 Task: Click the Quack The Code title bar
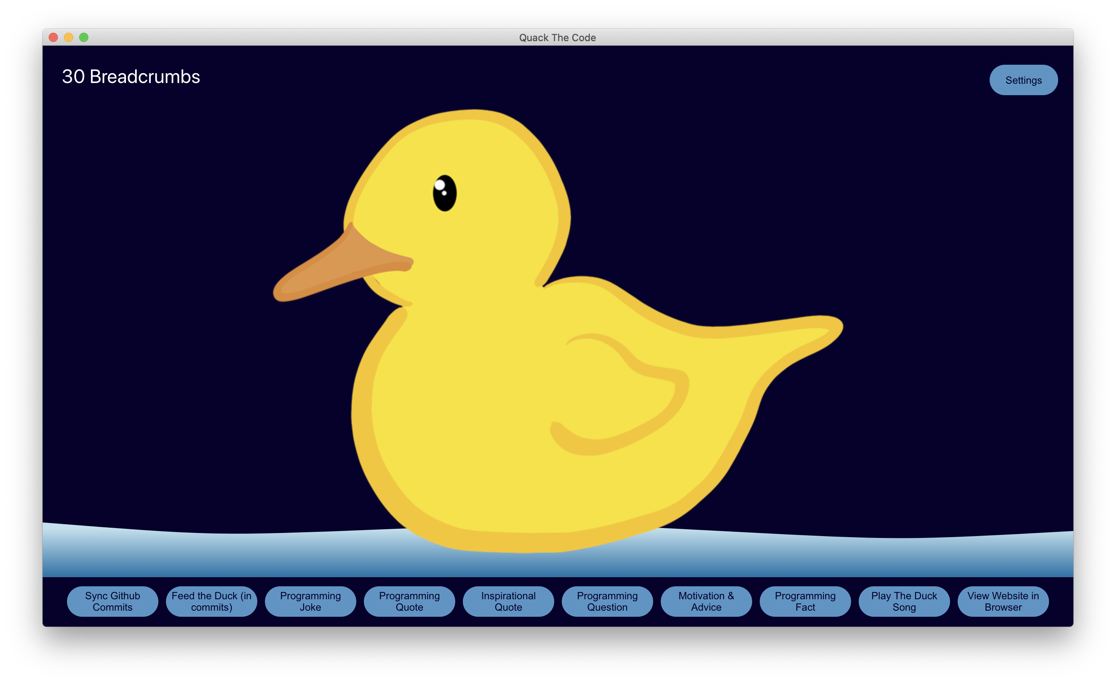[x=557, y=38]
